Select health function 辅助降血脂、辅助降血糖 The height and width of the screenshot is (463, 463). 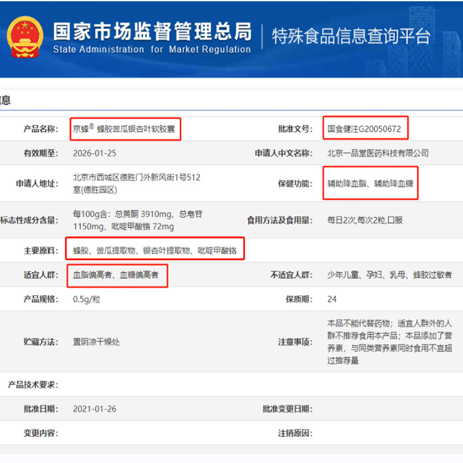tap(370, 183)
